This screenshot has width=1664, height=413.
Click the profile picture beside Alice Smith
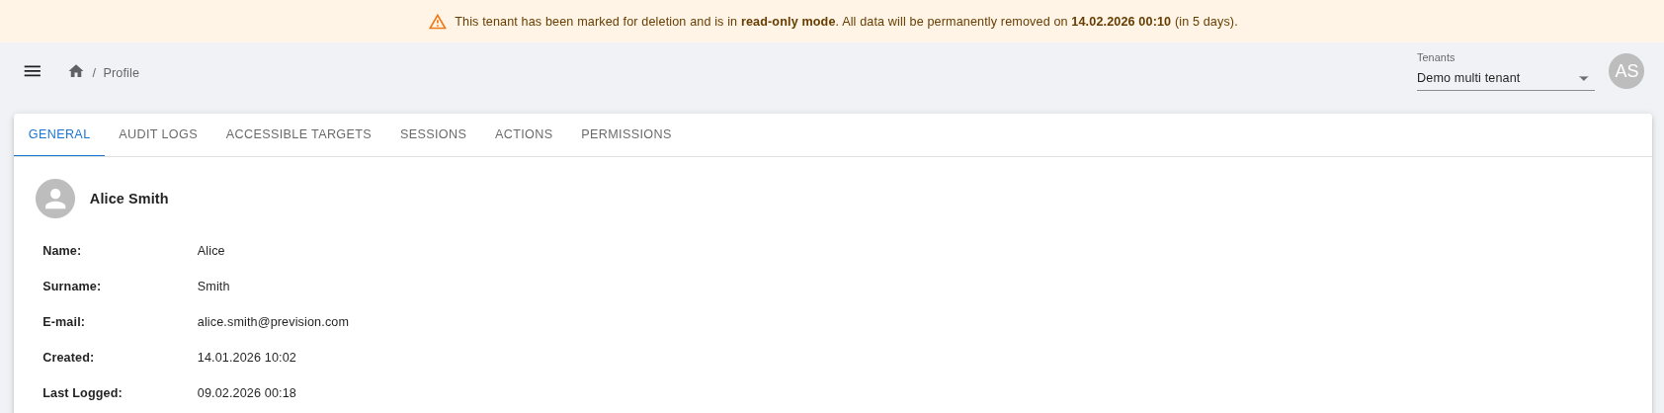pyautogui.click(x=55, y=199)
